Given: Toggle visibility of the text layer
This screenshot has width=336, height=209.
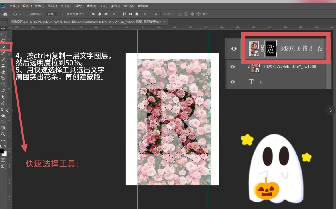Looking at the screenshot, I should click(233, 82).
